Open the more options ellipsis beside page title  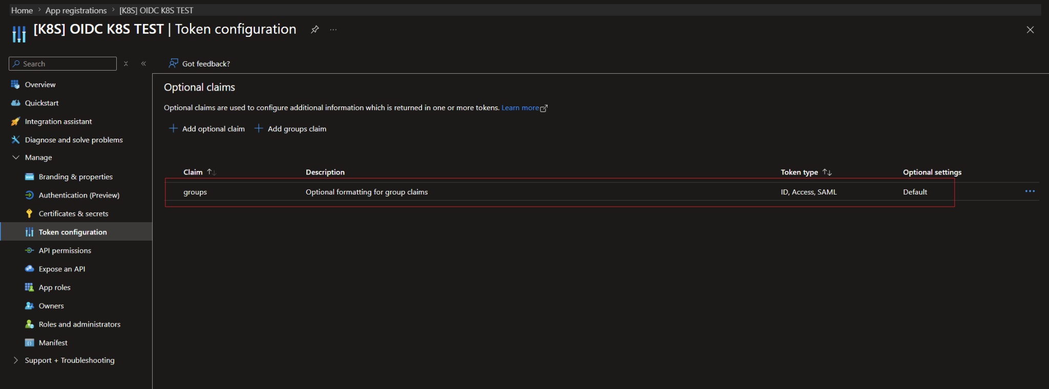click(333, 30)
